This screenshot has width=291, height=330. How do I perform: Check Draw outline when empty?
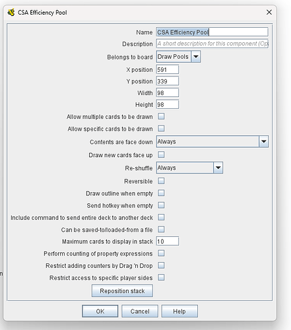click(161, 193)
